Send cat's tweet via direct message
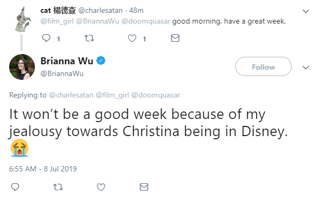This screenshot has height=202, width=325. pos(175,38)
